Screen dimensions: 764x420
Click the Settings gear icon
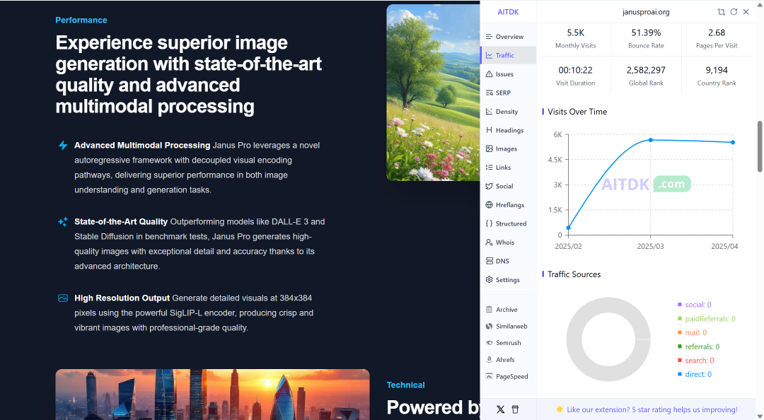pyautogui.click(x=490, y=280)
